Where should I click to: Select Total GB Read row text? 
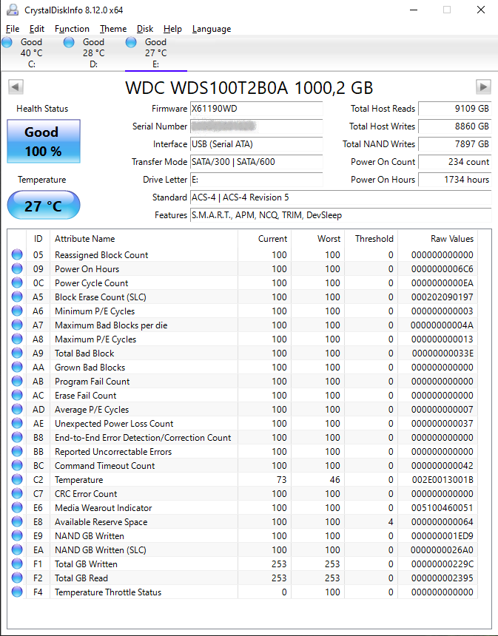pos(81,578)
